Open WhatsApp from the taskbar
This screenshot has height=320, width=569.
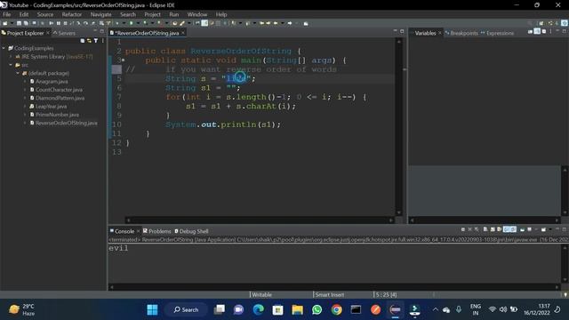point(317,309)
